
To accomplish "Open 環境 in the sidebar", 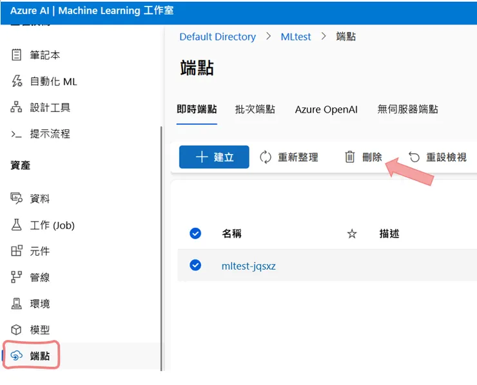I will coord(39,304).
